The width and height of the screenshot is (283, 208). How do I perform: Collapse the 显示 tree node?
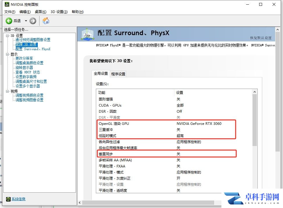(7, 54)
